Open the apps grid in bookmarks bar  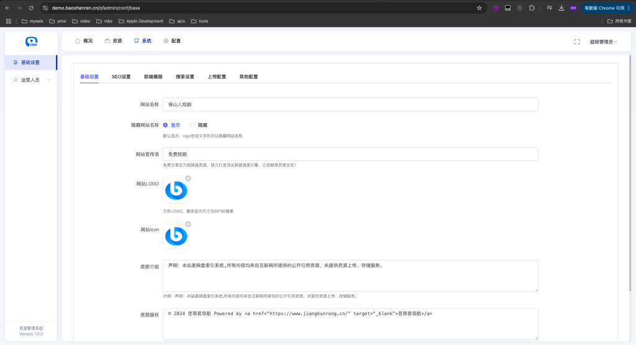coord(9,21)
